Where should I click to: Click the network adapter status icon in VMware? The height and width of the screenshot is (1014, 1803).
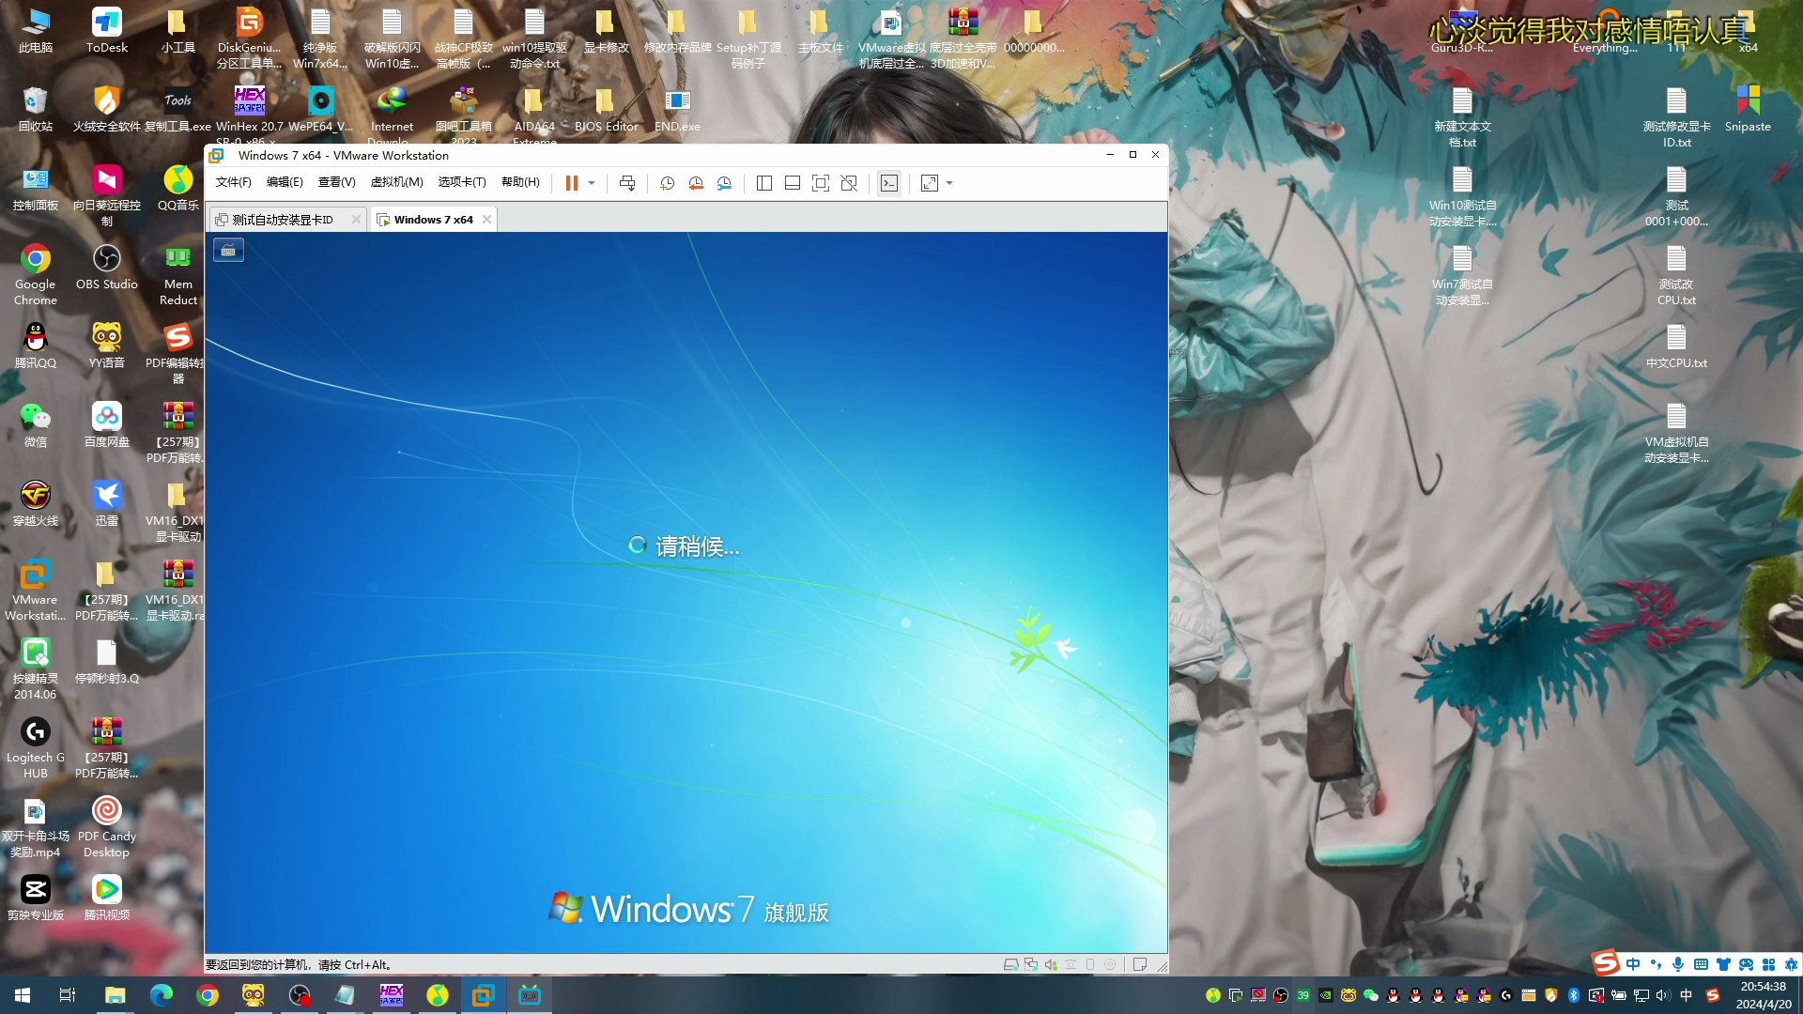[x=1031, y=964]
